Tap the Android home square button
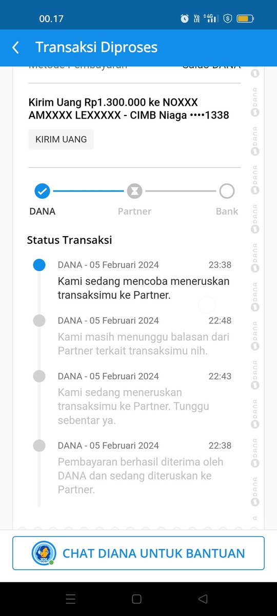 [x=136, y=599]
